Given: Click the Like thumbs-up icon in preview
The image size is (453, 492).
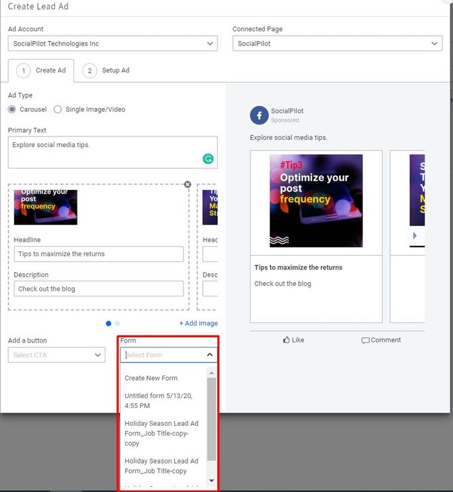Looking at the screenshot, I should point(286,340).
